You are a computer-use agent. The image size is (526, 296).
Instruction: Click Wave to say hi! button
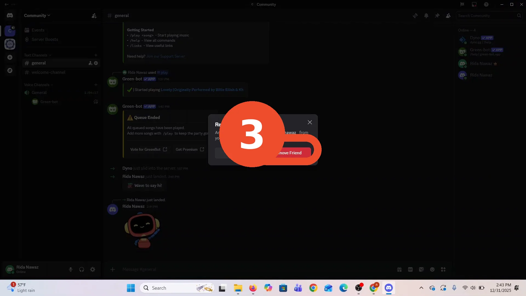(x=144, y=186)
